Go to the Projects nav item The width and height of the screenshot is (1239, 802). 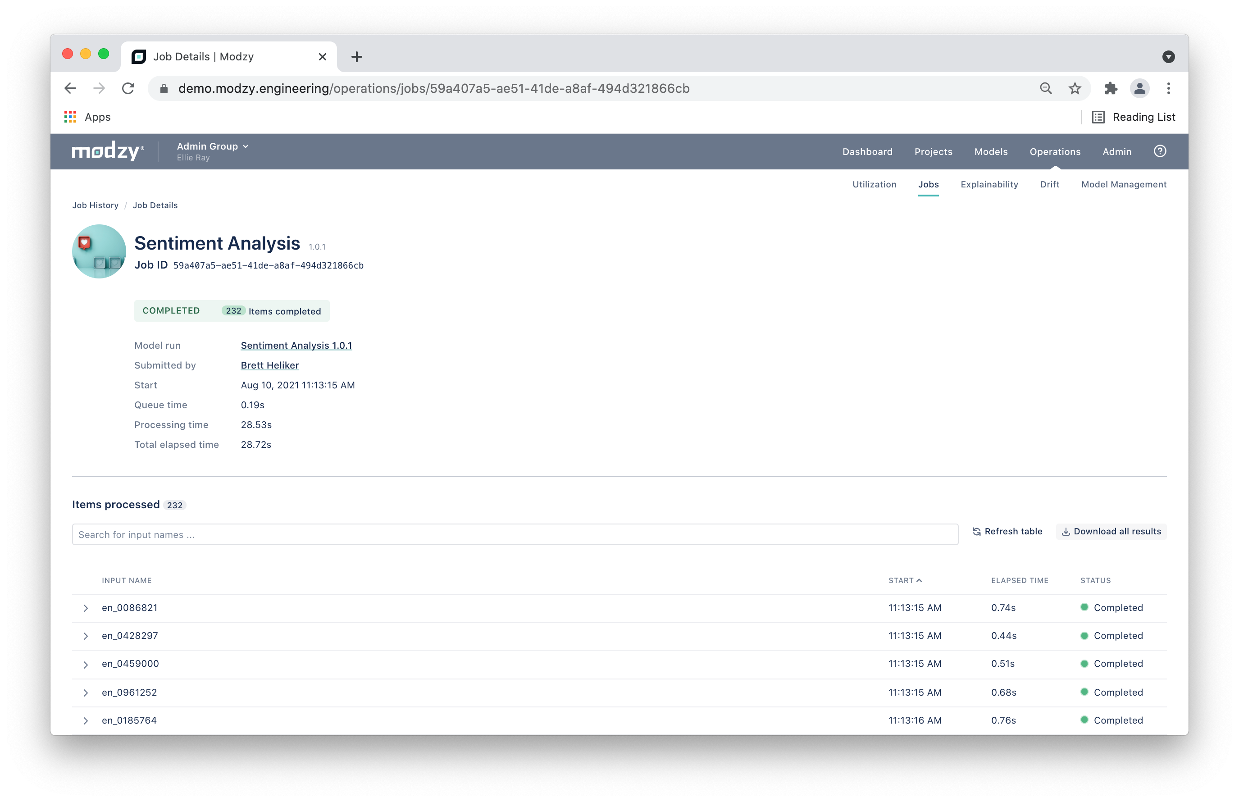tap(934, 151)
